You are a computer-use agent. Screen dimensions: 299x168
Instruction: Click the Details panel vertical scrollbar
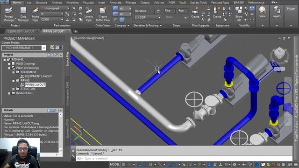pyautogui.click(x=61, y=133)
